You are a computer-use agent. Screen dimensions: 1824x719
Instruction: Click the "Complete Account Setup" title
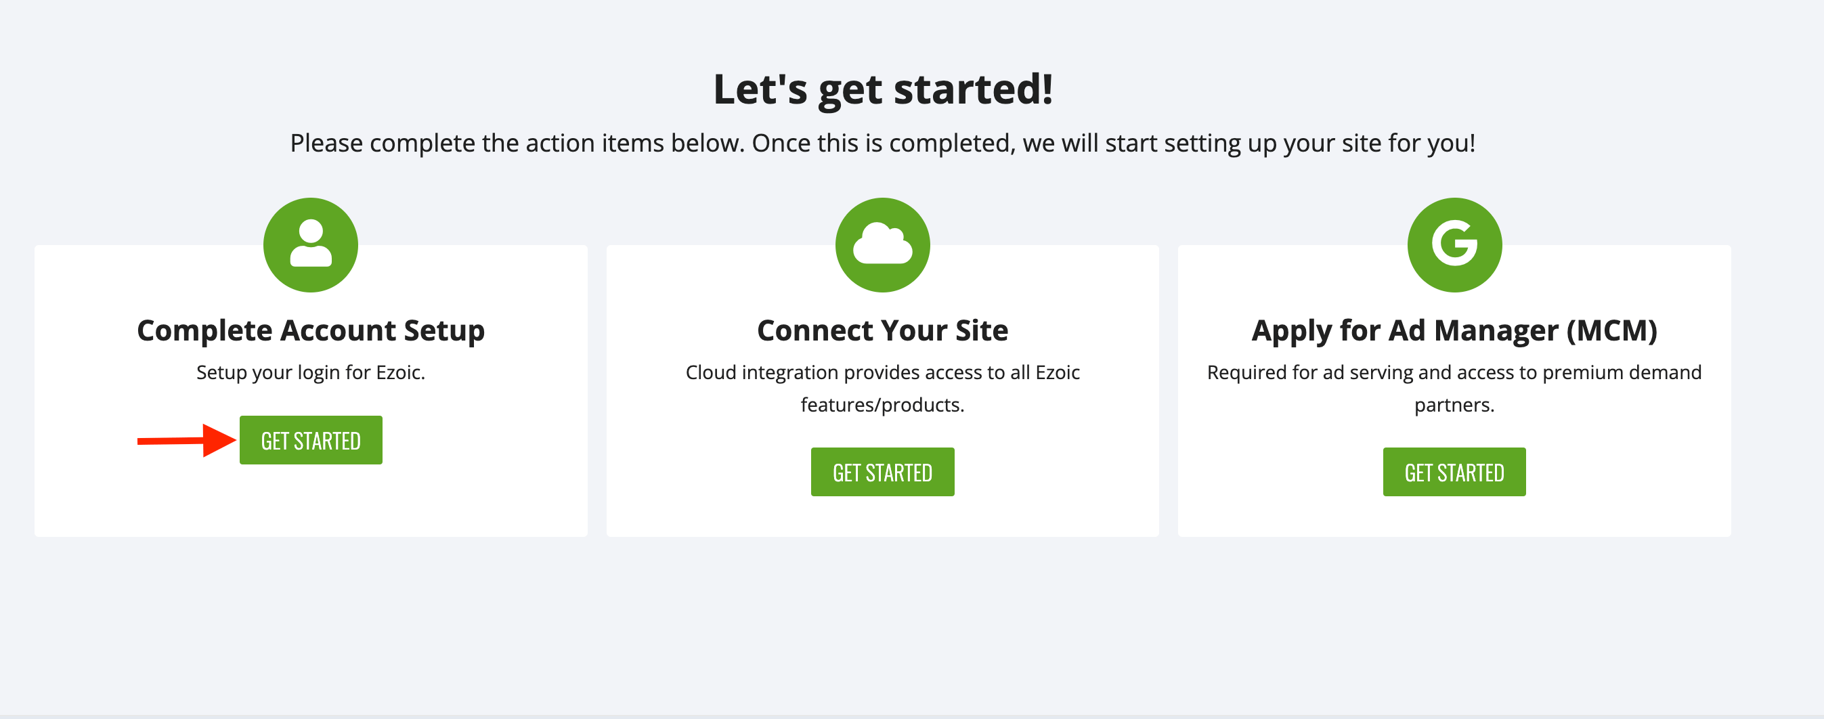[x=311, y=331]
